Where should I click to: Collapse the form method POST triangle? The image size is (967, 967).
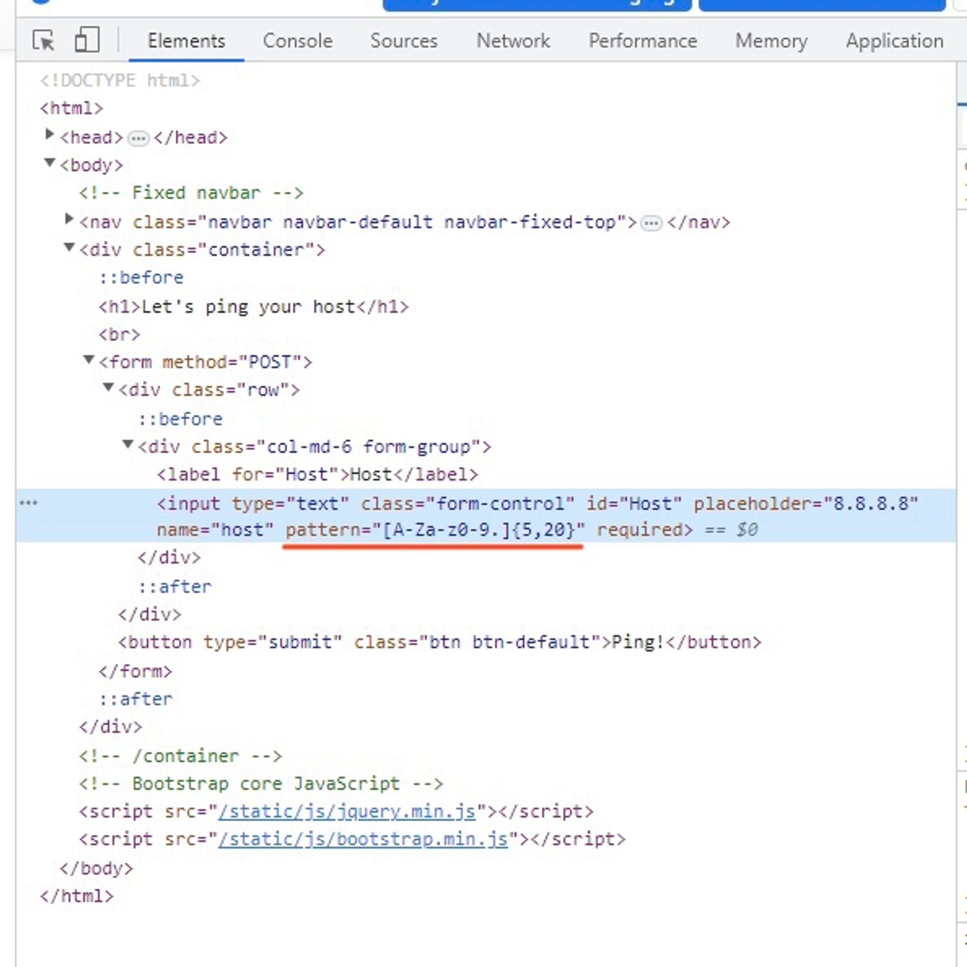pyautogui.click(x=89, y=360)
